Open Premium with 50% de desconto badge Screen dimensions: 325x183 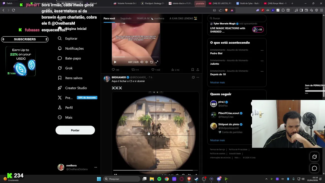tap(77, 98)
